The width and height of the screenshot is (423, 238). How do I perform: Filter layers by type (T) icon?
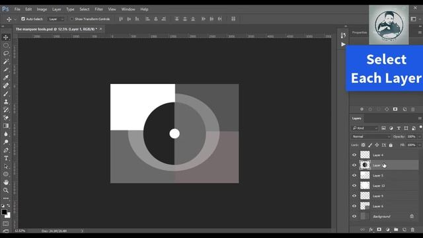(399, 128)
